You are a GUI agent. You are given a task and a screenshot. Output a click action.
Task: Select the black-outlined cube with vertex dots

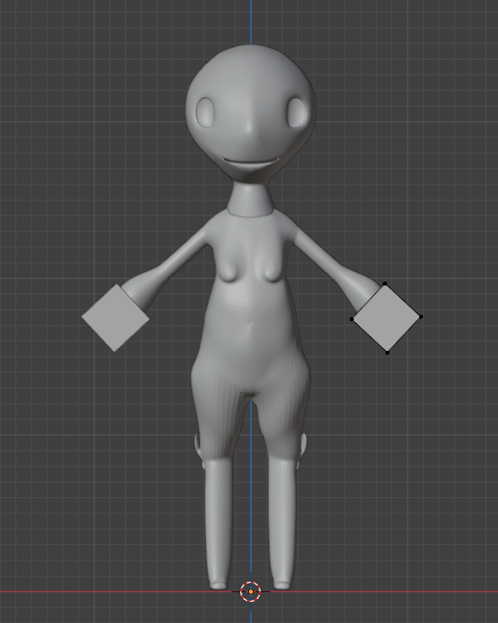click(x=386, y=318)
